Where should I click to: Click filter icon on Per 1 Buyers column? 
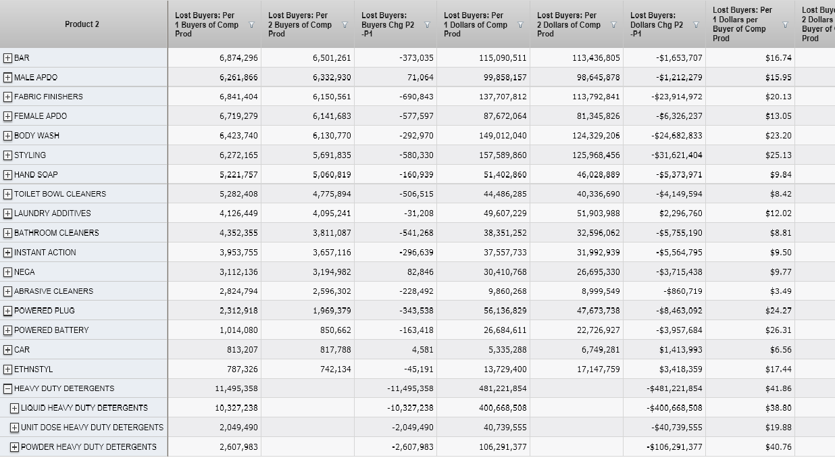251,25
